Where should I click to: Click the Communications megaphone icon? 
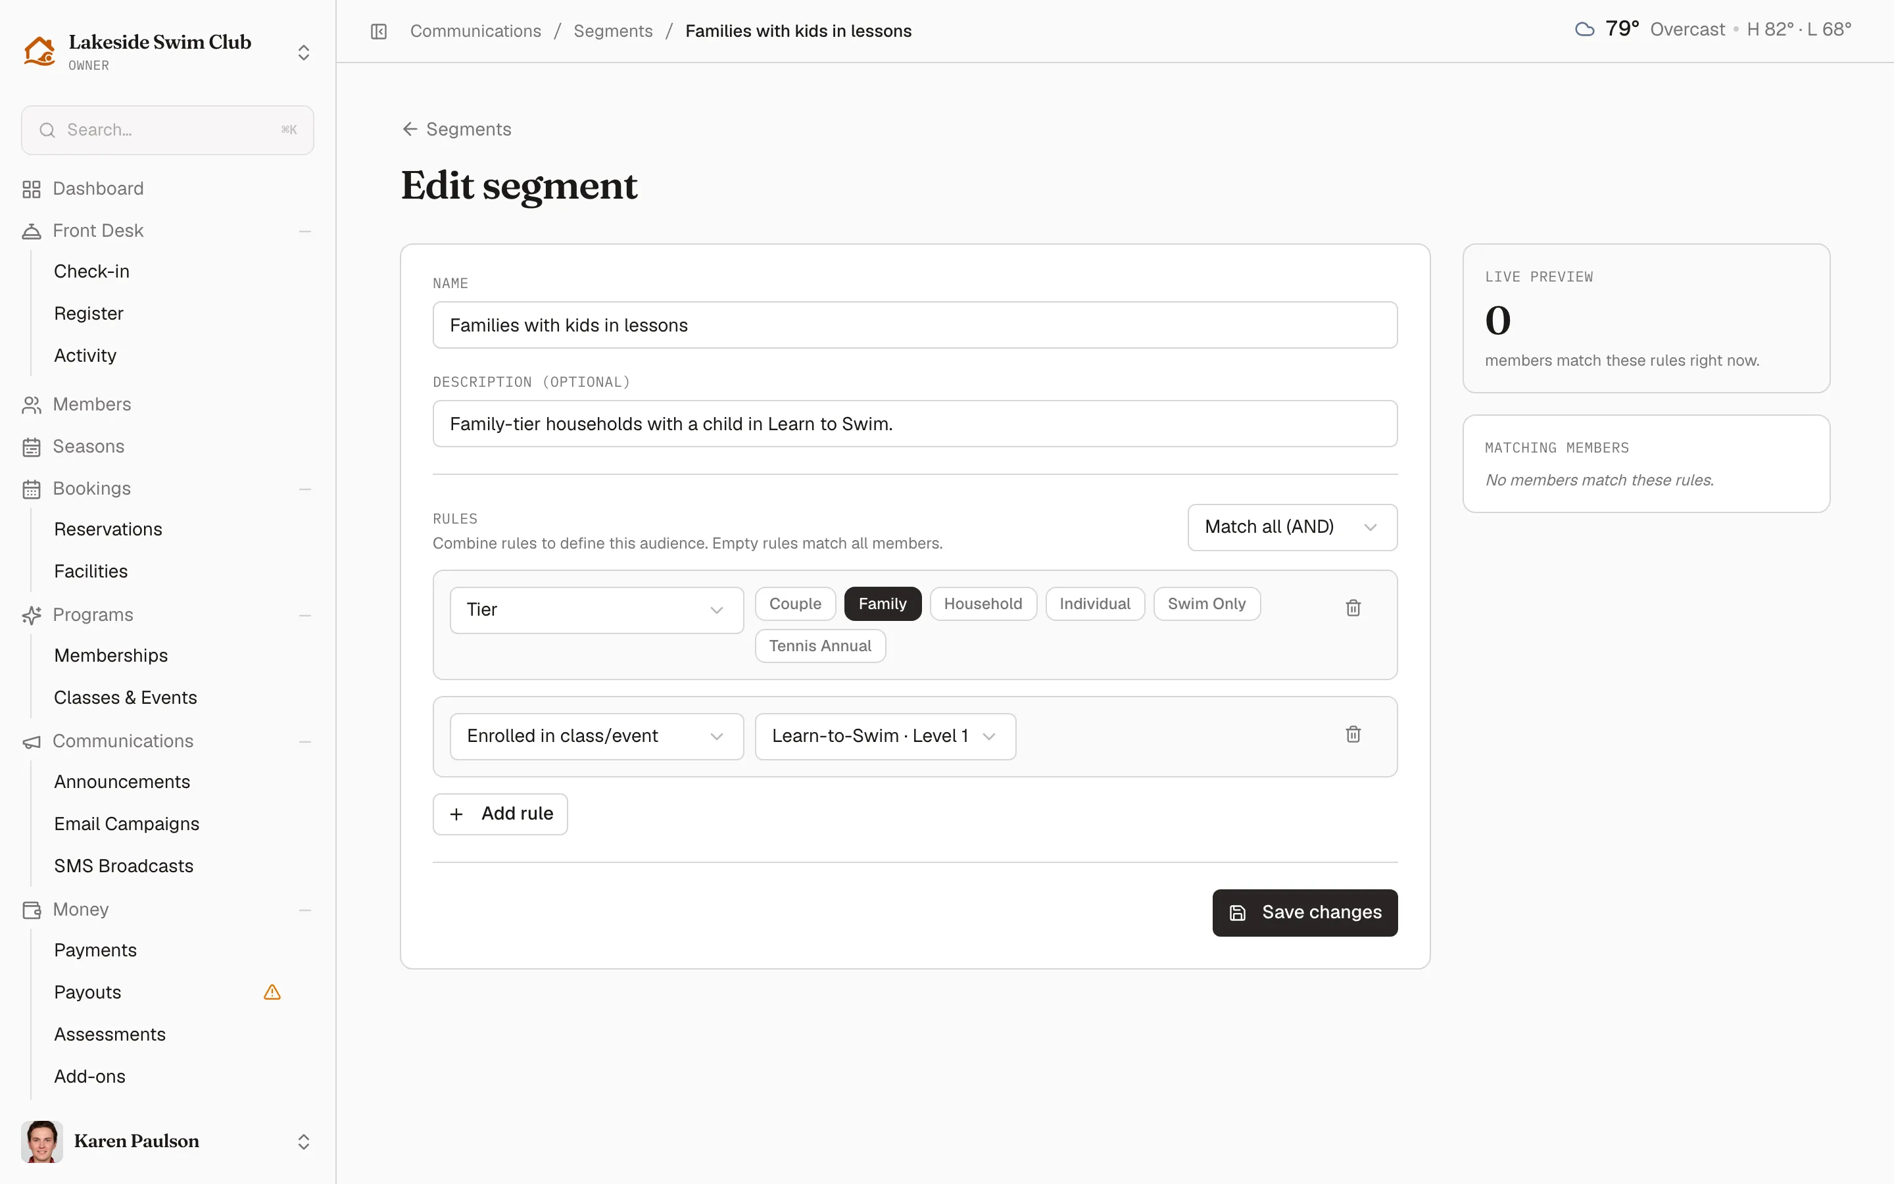tap(32, 741)
